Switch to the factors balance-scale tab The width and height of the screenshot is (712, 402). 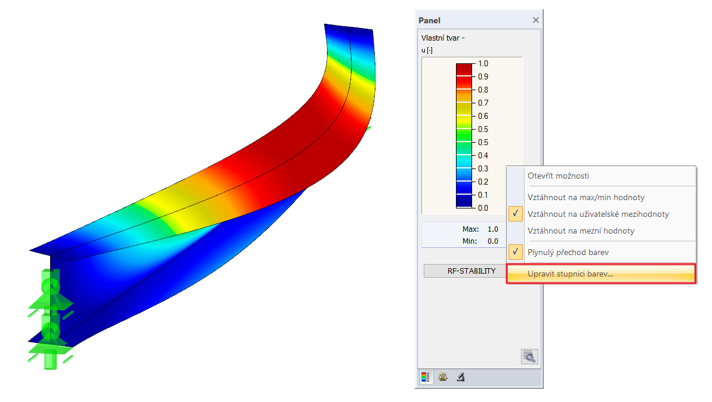click(443, 377)
